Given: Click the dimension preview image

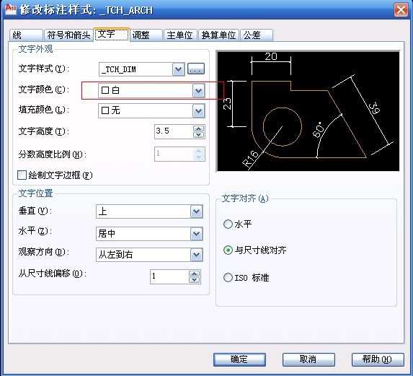Looking at the screenshot, I should 308,111.
